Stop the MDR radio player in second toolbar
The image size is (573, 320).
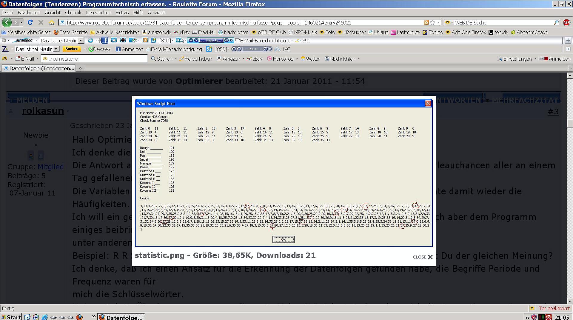[x=234, y=49]
